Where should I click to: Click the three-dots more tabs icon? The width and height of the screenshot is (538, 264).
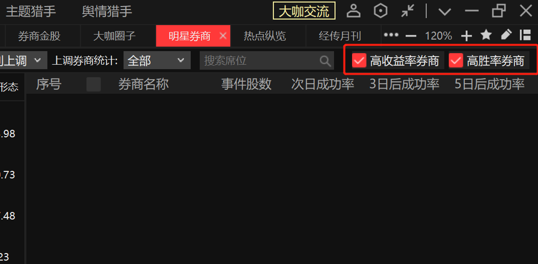(391, 35)
